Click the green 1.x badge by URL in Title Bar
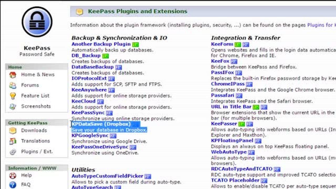Viewport: 336px width, 189px height. [256, 107]
